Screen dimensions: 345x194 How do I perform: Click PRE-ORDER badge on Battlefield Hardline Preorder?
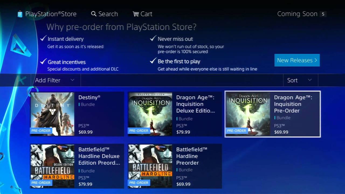pos(139,183)
